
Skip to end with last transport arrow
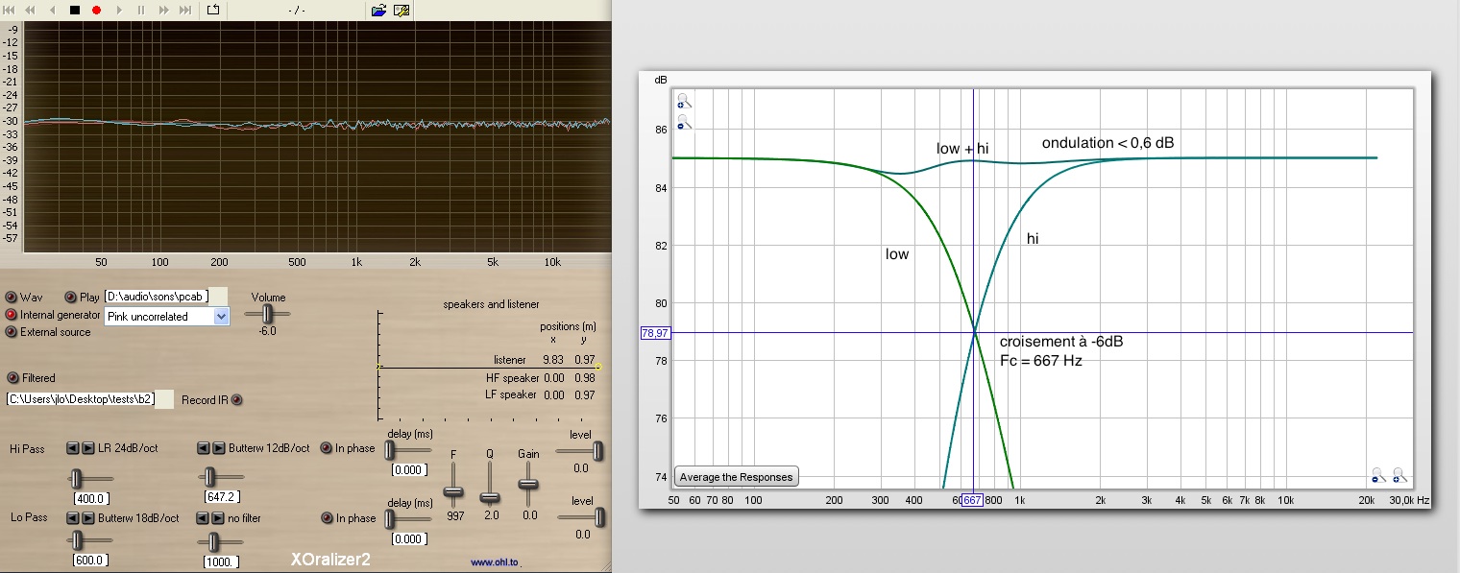tap(185, 10)
